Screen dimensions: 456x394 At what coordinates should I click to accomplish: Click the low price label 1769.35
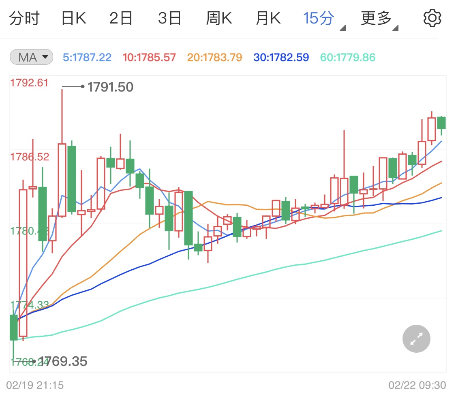(62, 362)
